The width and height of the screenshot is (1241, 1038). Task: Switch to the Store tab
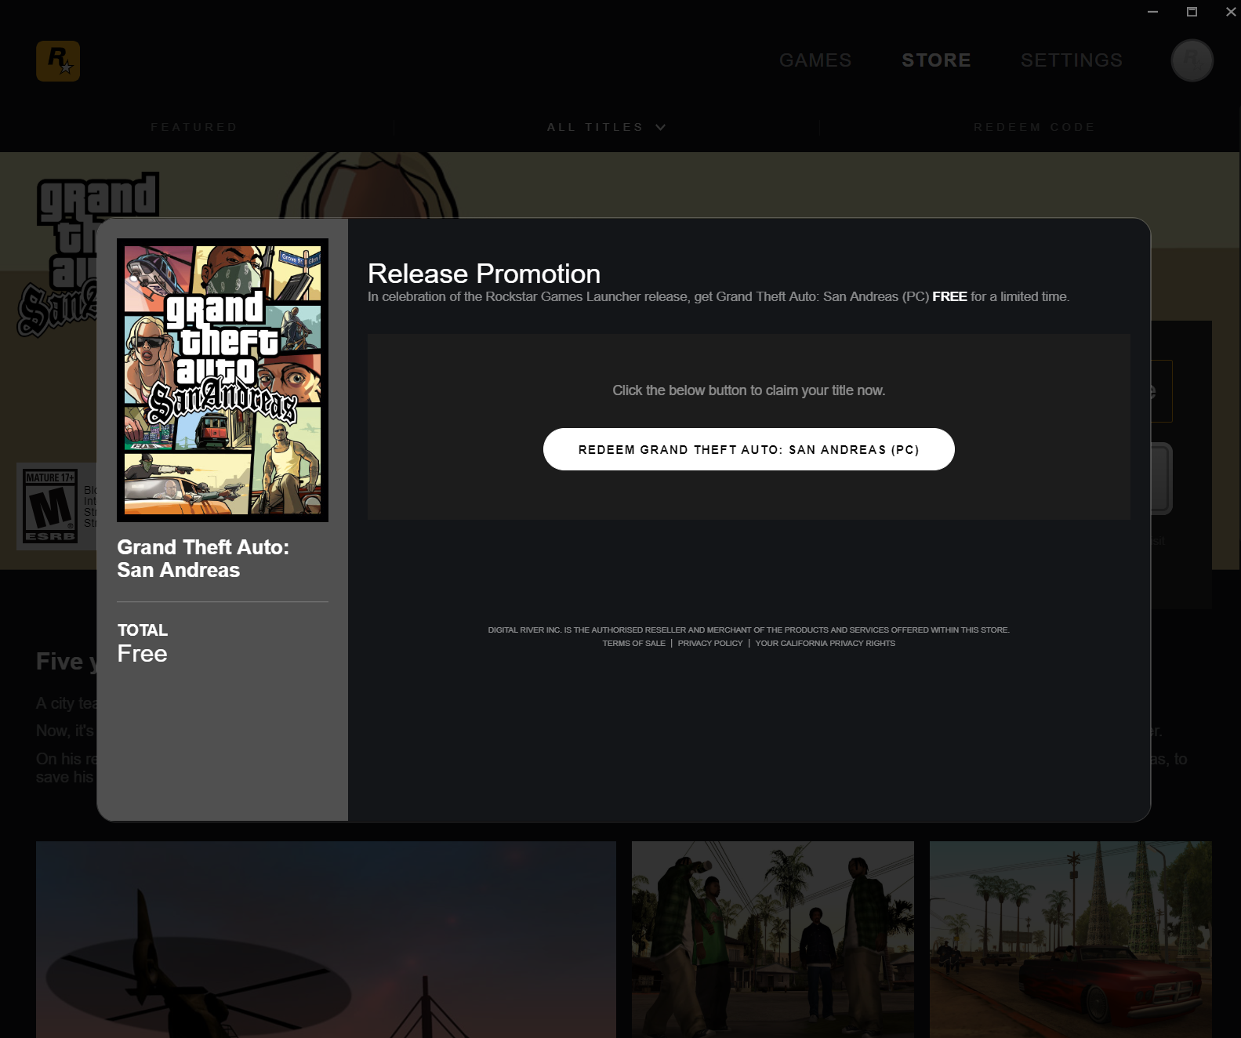(x=936, y=60)
